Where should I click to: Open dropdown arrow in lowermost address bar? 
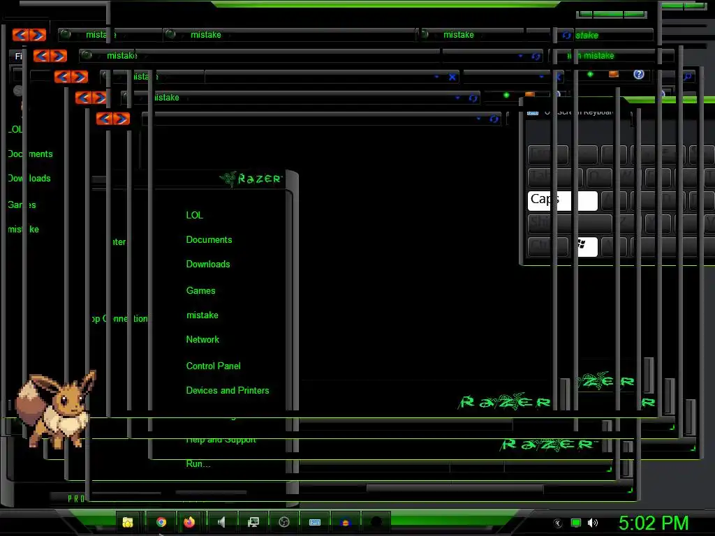tap(478, 119)
